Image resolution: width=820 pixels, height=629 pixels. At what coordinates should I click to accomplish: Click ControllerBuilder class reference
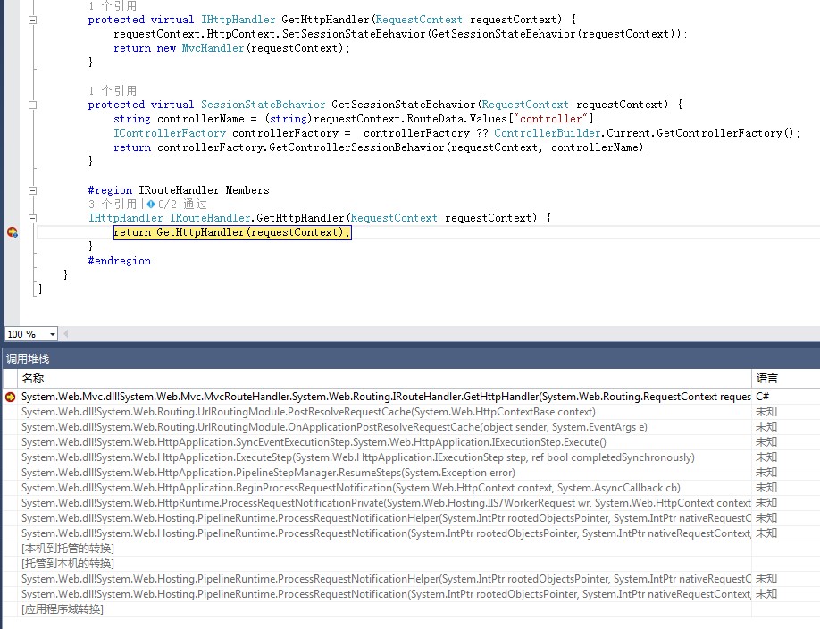pyautogui.click(x=547, y=133)
